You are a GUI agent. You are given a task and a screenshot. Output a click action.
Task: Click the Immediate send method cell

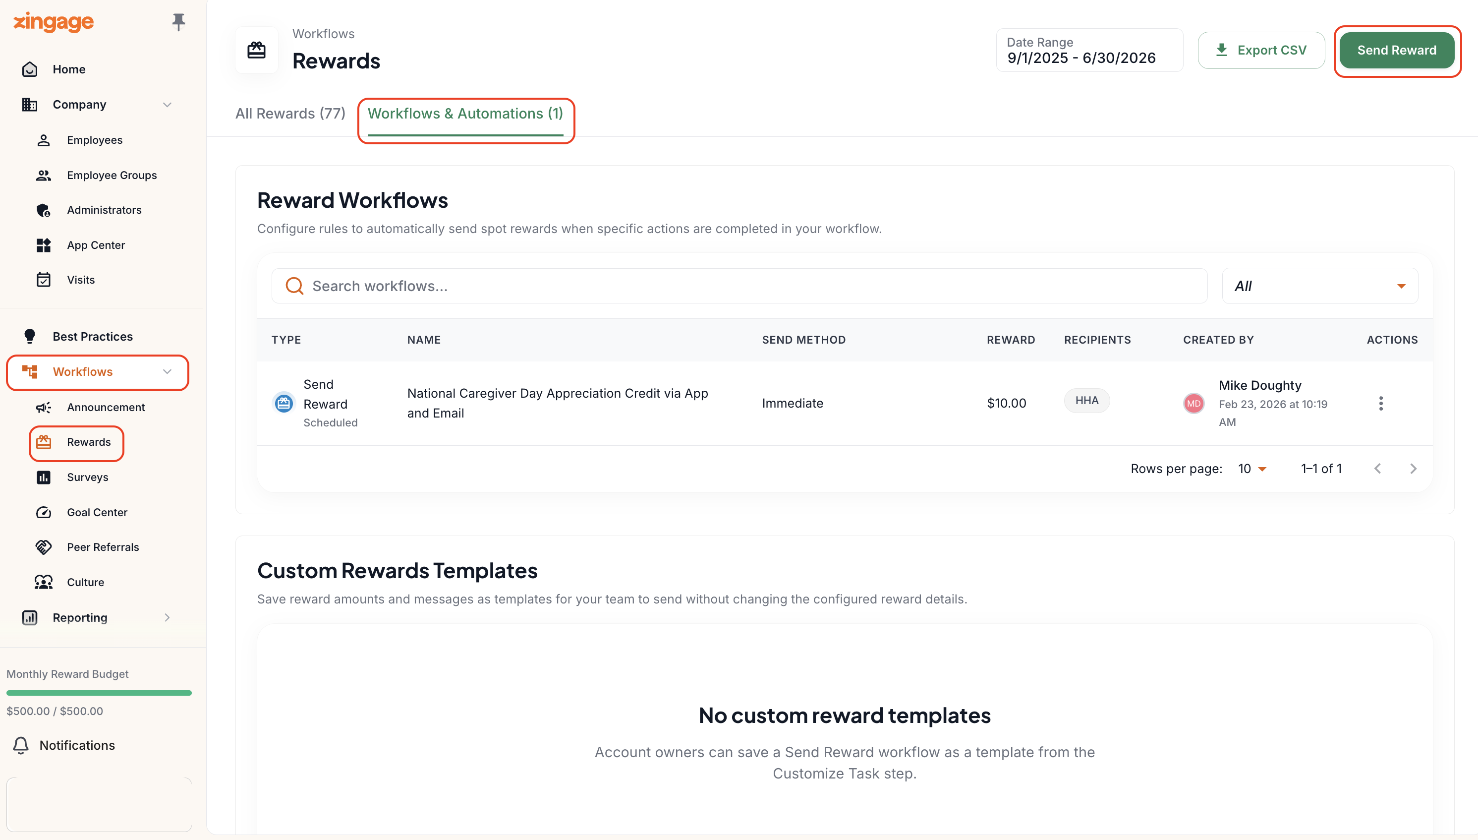coord(793,403)
